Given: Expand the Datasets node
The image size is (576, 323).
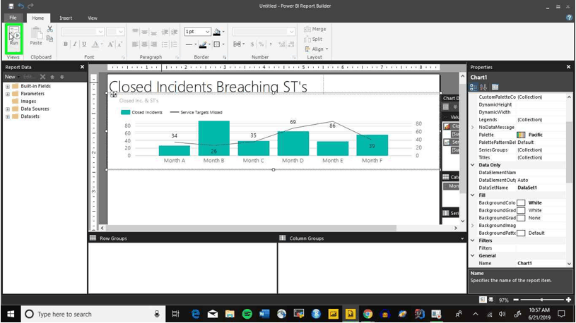Looking at the screenshot, I should click(7, 116).
